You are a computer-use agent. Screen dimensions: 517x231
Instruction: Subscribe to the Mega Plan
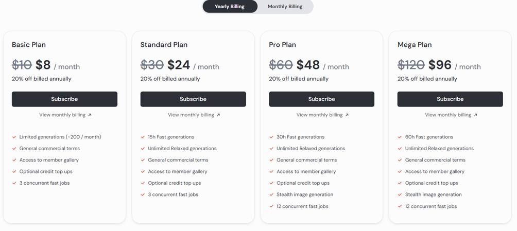(450, 99)
